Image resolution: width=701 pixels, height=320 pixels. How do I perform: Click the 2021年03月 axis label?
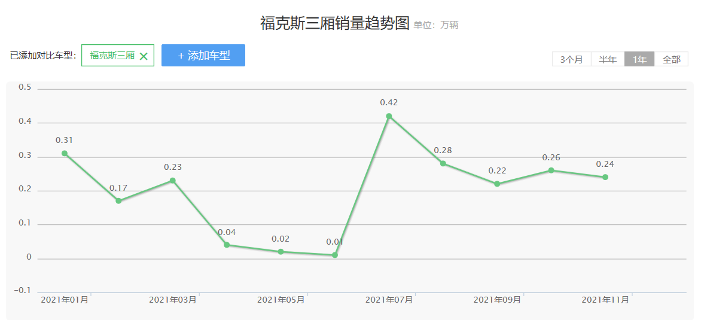173,300
